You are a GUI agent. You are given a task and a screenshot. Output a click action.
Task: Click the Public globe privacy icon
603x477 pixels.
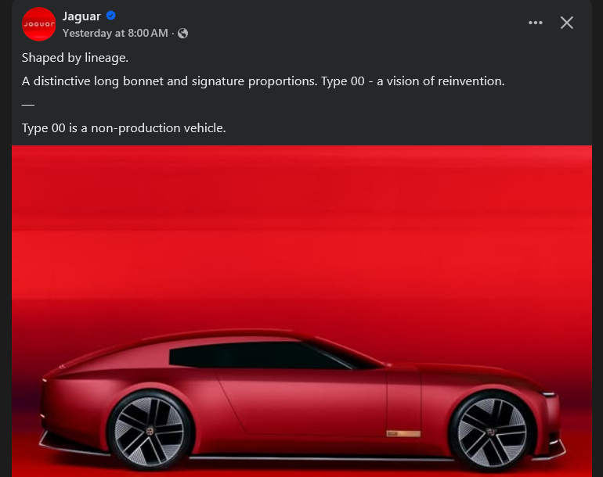point(183,34)
